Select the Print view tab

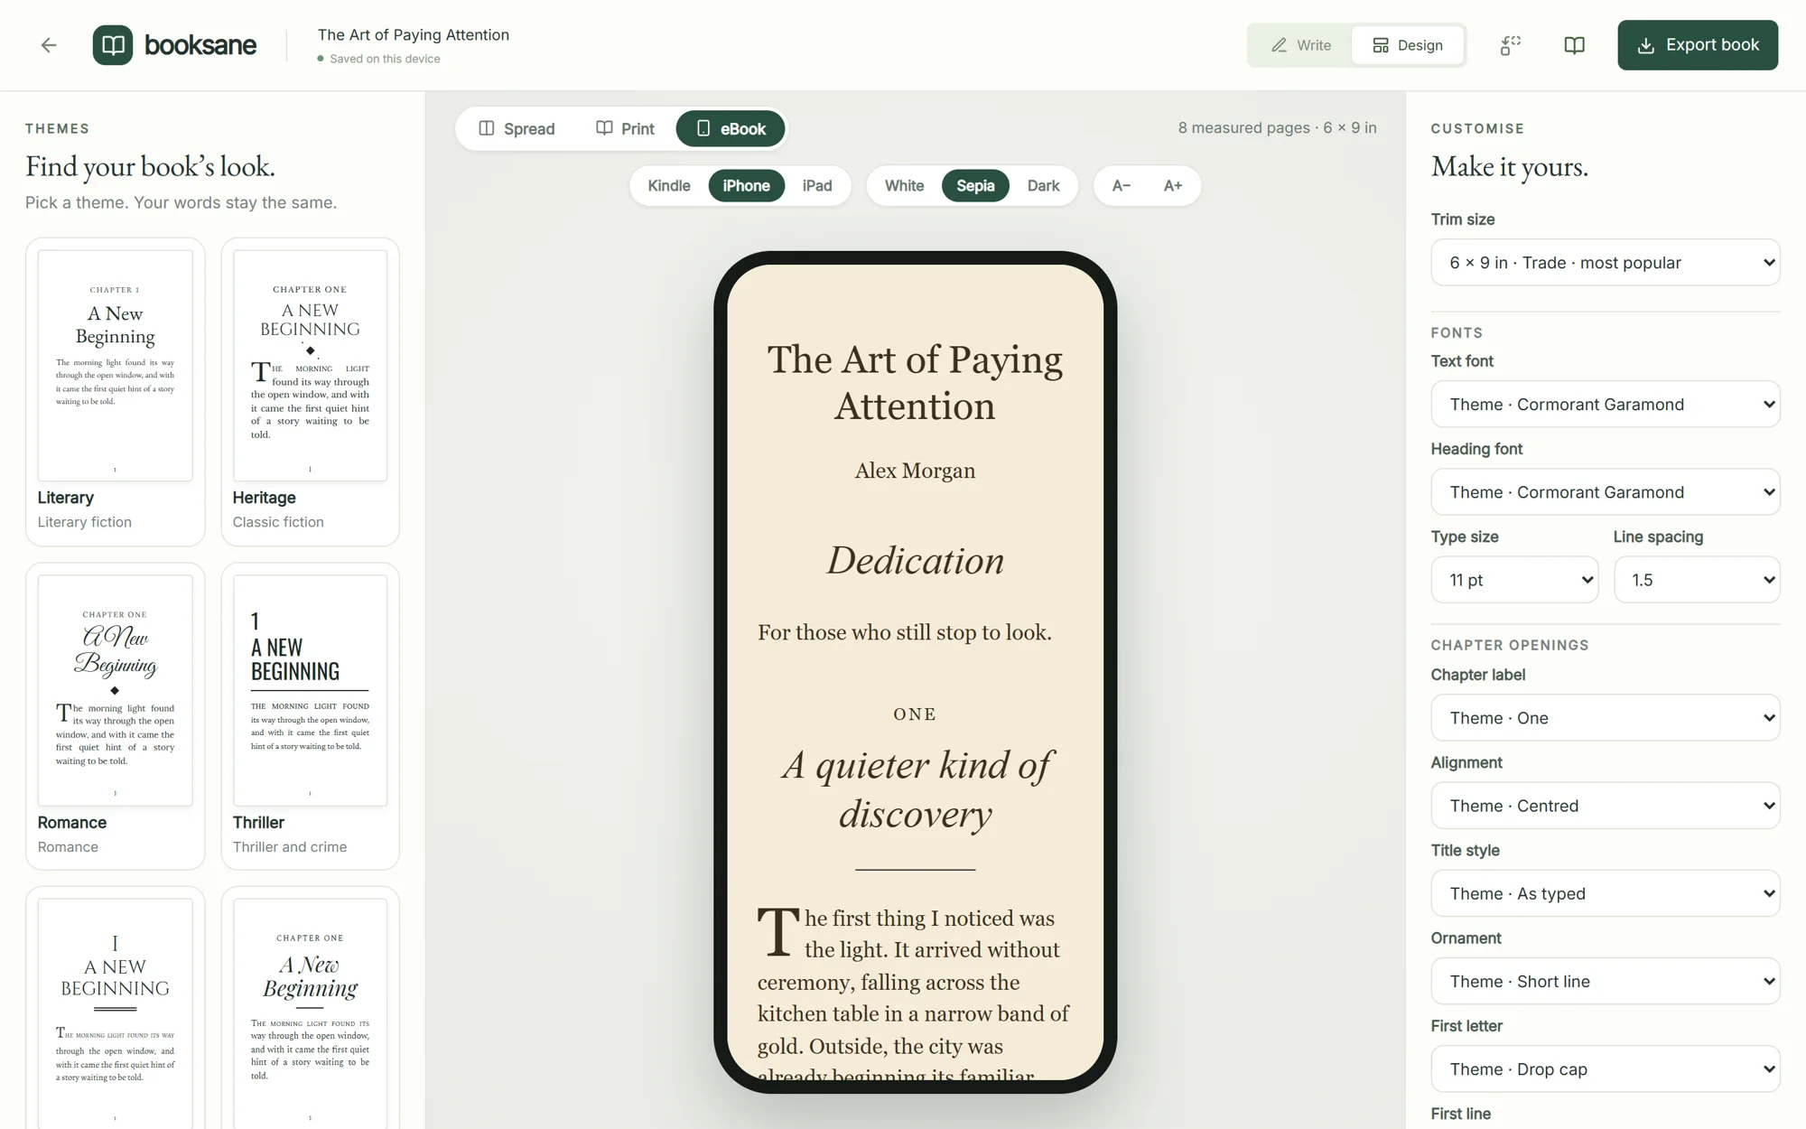(625, 128)
